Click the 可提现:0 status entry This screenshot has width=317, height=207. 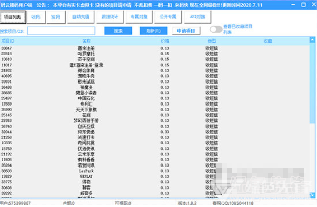pos(123,203)
